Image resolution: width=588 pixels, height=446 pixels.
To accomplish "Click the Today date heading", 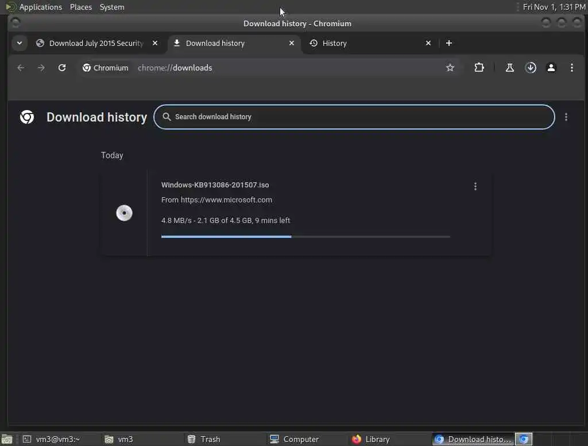I will (x=112, y=155).
